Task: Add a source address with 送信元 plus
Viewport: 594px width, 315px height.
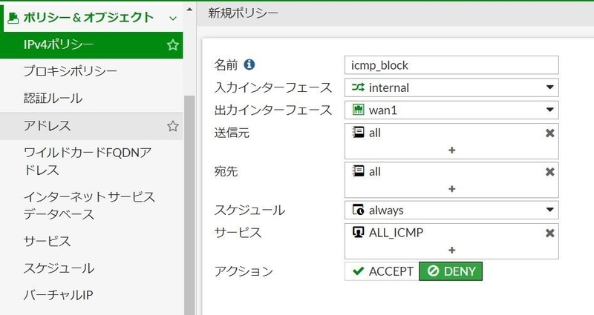Action: (x=451, y=150)
